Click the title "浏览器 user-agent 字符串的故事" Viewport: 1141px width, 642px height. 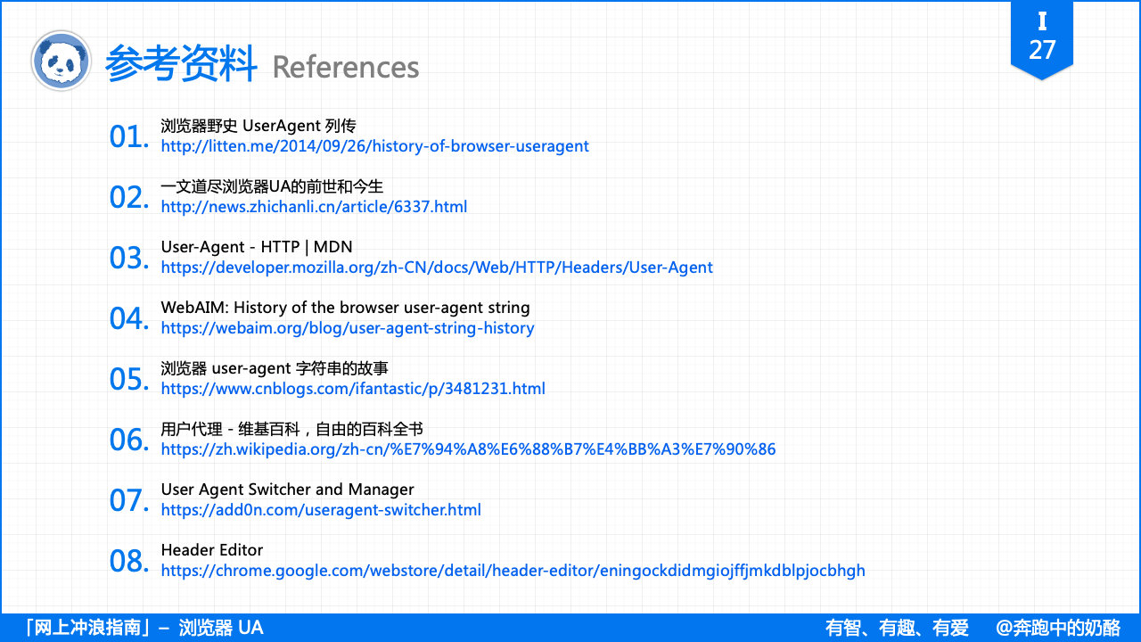(275, 368)
